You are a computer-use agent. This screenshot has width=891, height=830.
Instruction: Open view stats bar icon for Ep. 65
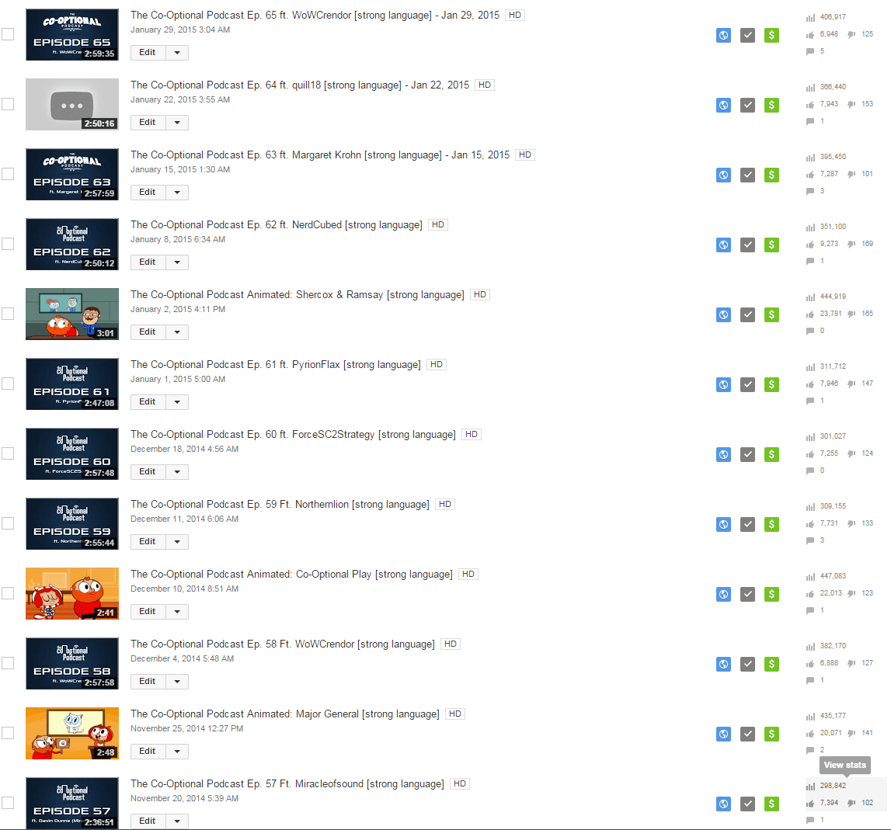810,18
